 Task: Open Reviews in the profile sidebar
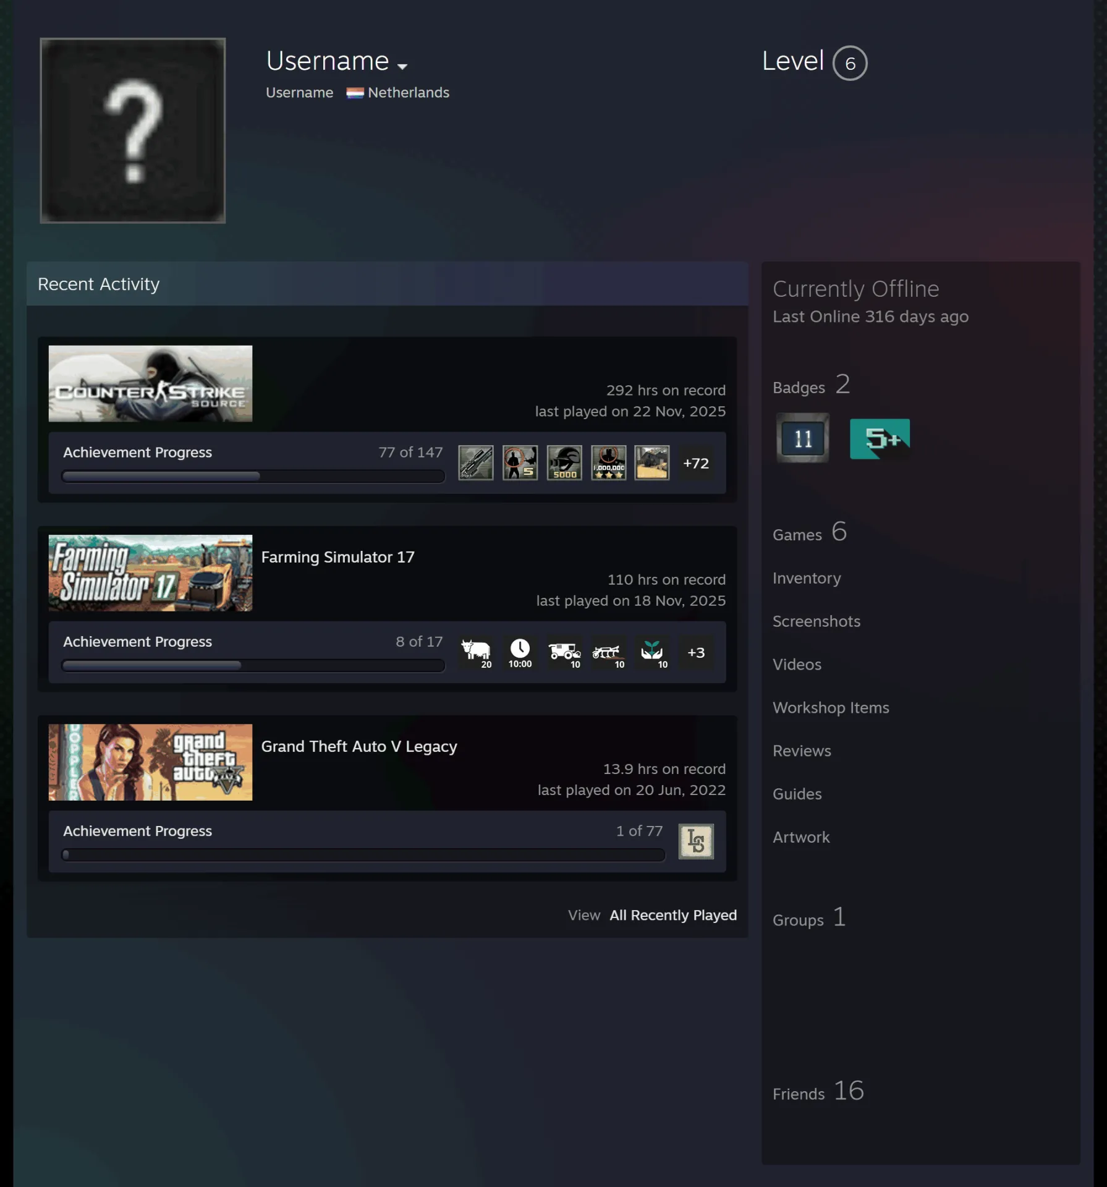pyautogui.click(x=802, y=751)
